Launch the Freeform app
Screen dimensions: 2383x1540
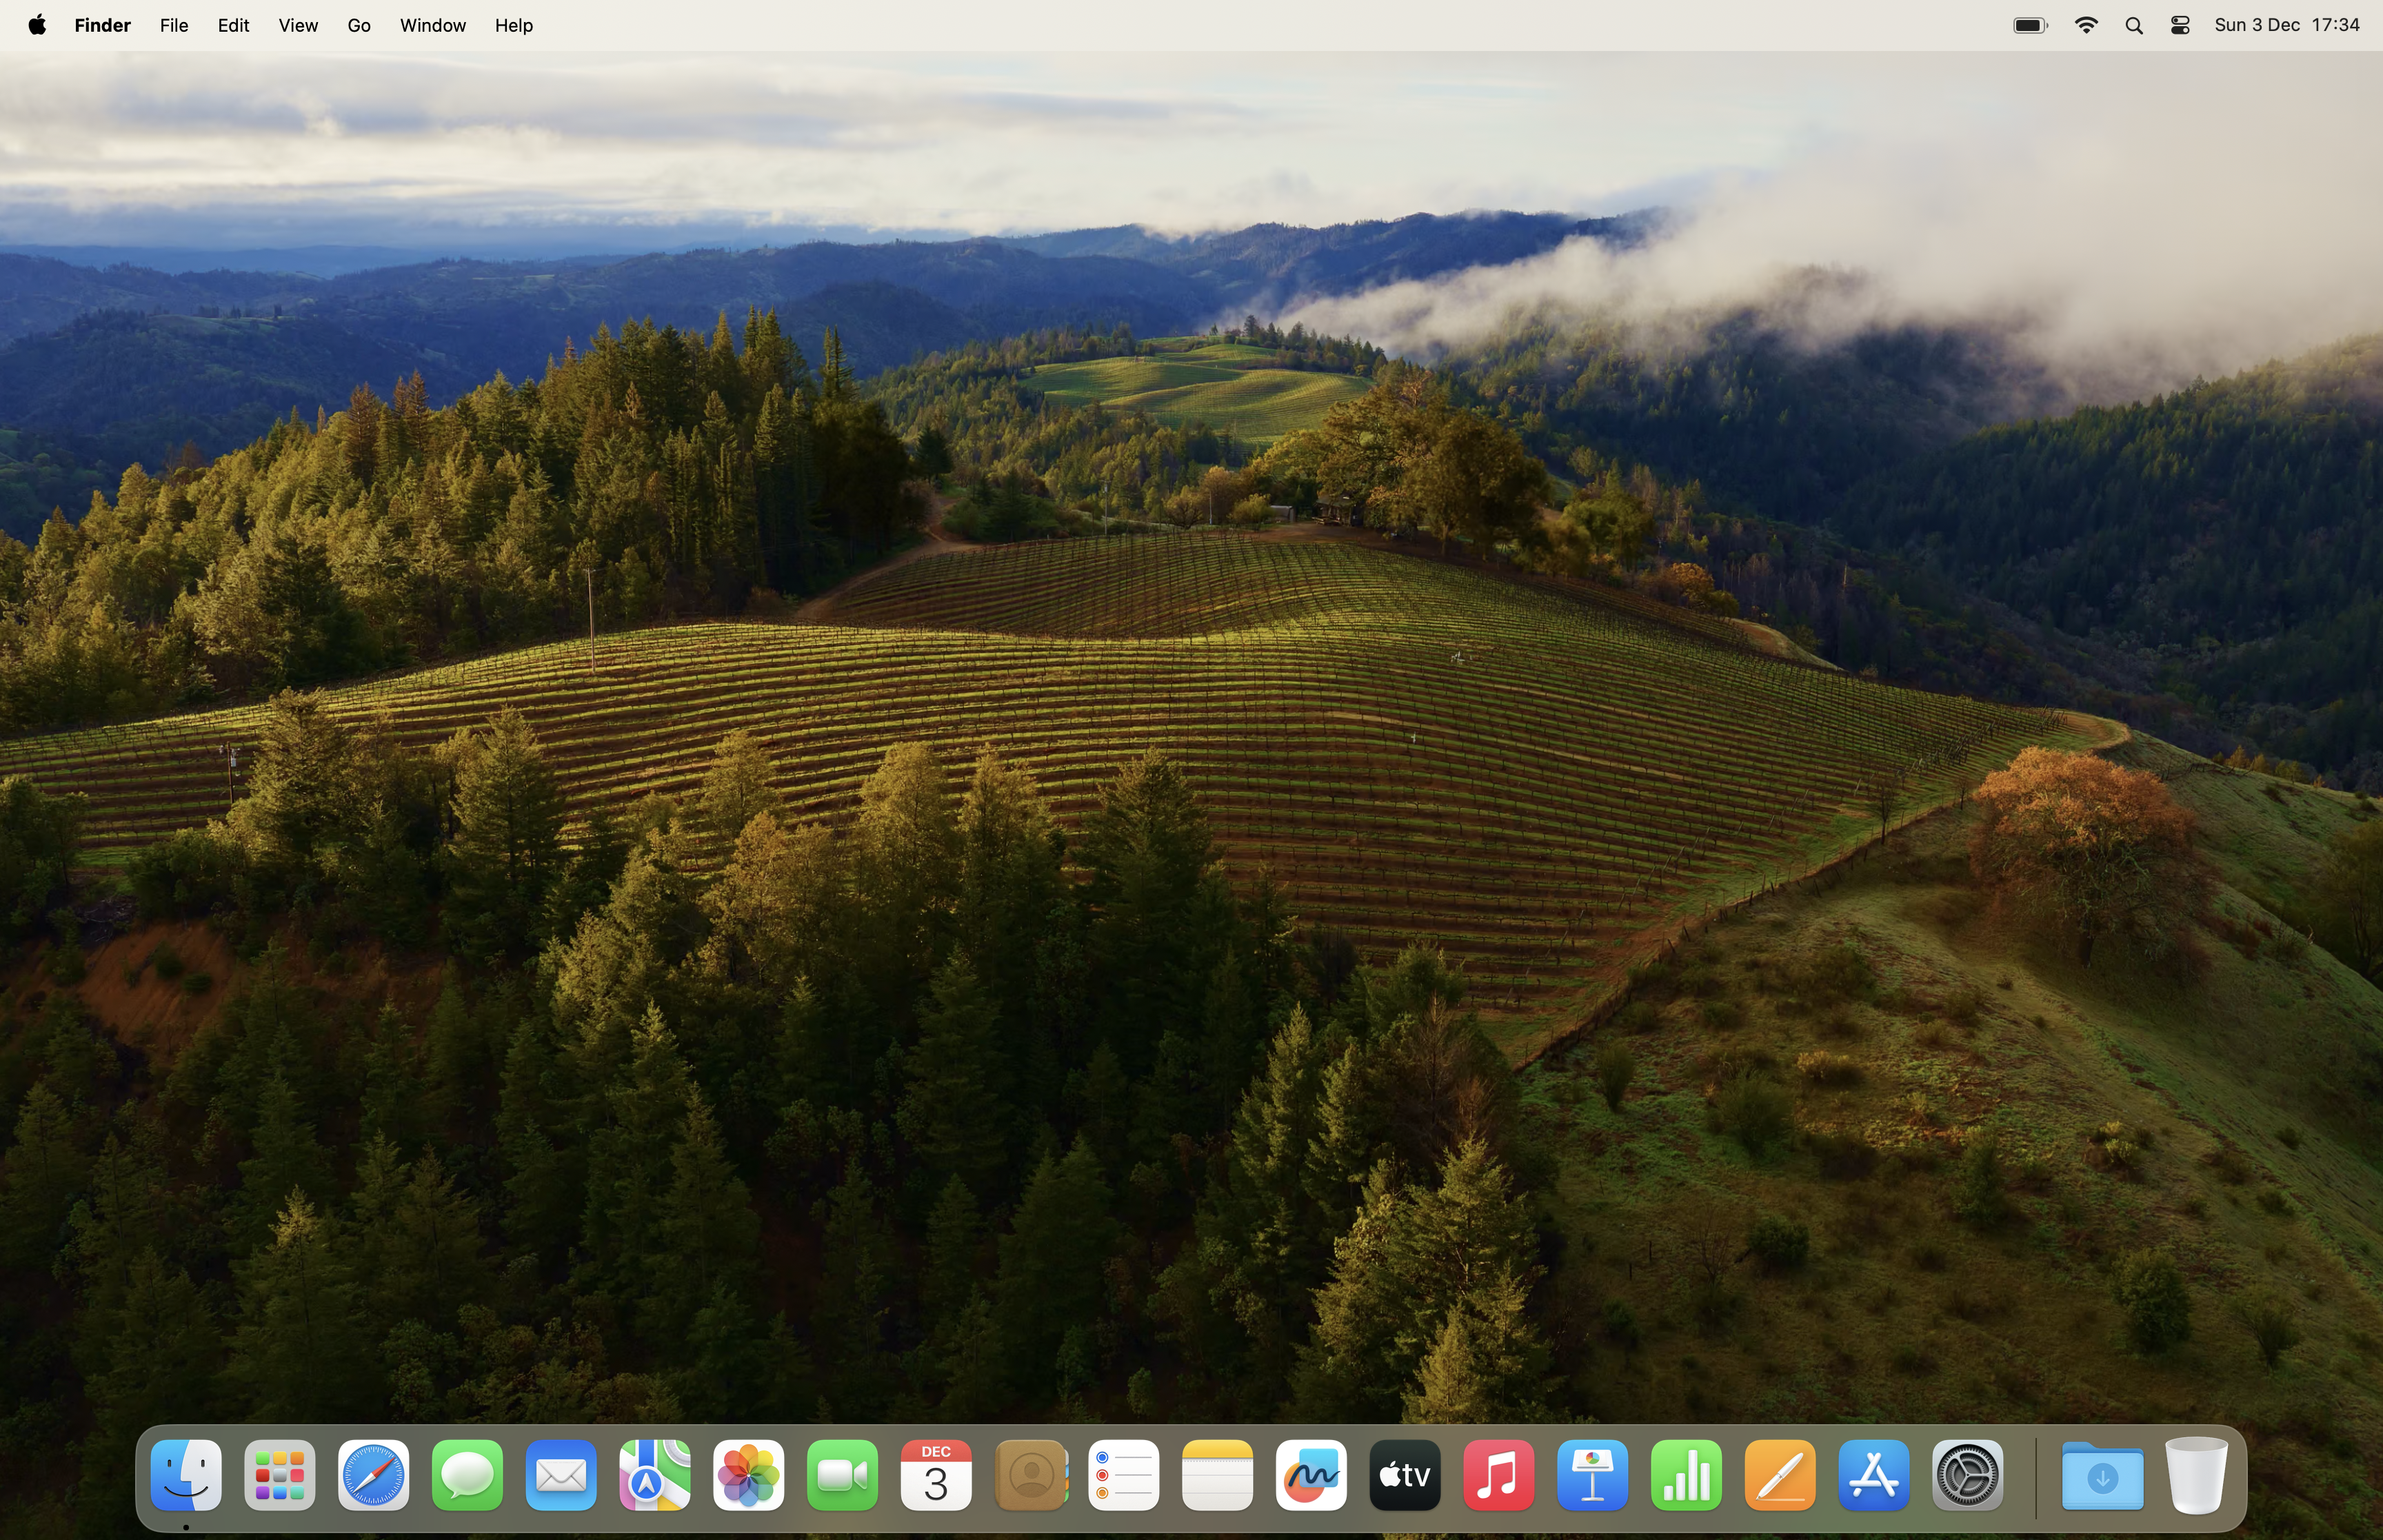point(1311,1476)
